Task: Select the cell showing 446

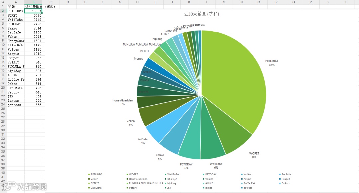Action: pyautogui.click(x=33, y=92)
